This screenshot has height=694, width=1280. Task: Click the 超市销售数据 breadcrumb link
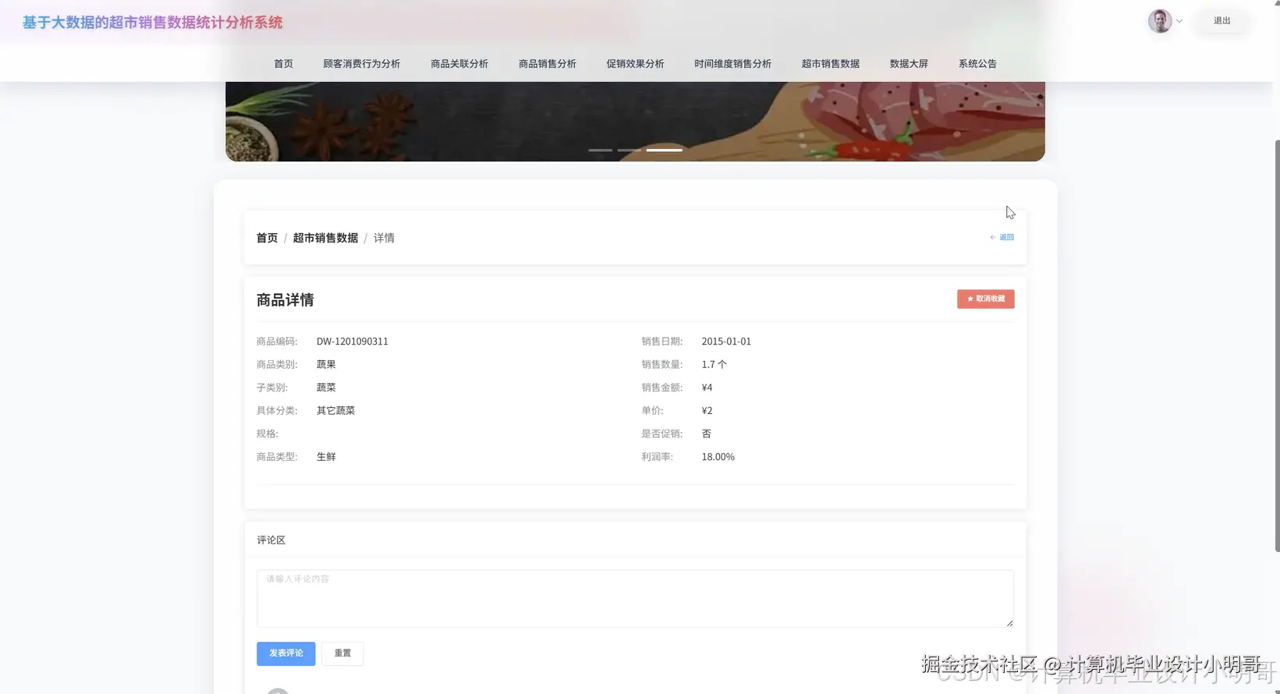tap(325, 238)
